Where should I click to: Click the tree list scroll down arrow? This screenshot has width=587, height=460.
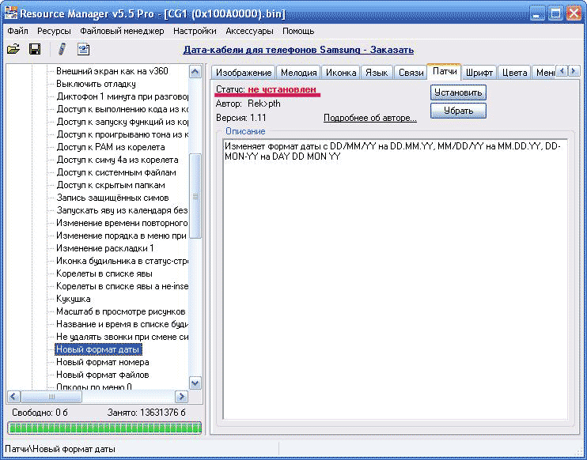click(195, 383)
